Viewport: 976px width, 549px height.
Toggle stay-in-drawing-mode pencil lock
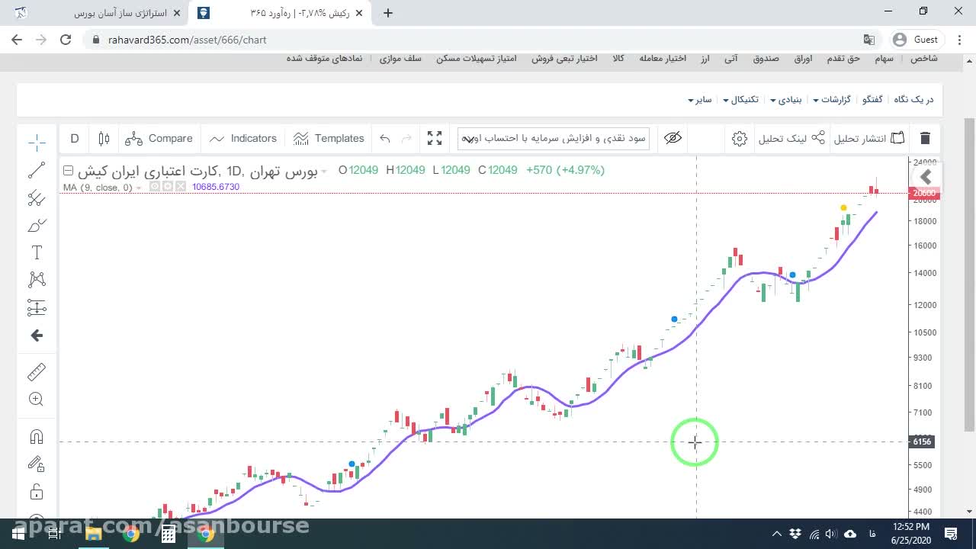point(37,464)
